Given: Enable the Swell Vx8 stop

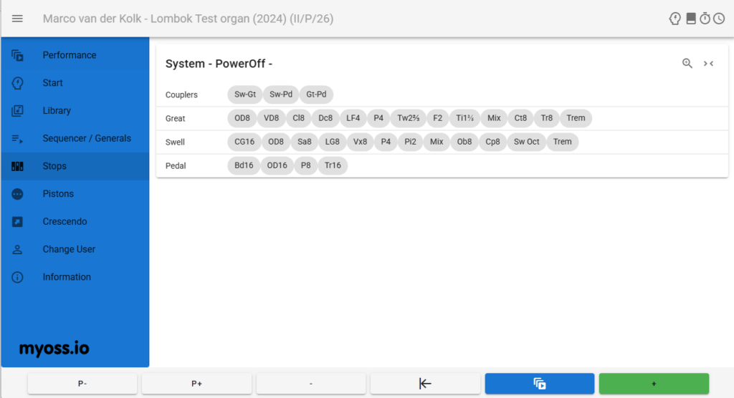Looking at the screenshot, I should [x=360, y=142].
